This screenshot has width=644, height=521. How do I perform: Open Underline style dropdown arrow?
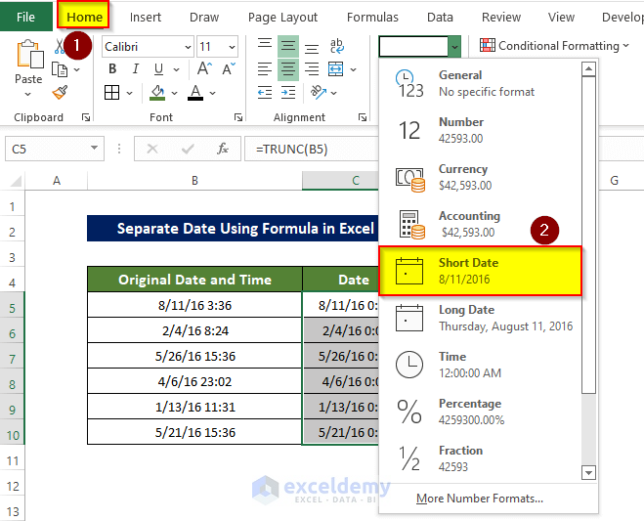pyautogui.click(x=176, y=69)
